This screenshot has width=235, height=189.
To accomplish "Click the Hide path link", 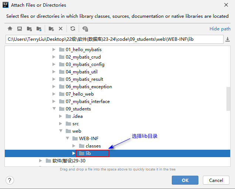I will (x=220, y=29).
